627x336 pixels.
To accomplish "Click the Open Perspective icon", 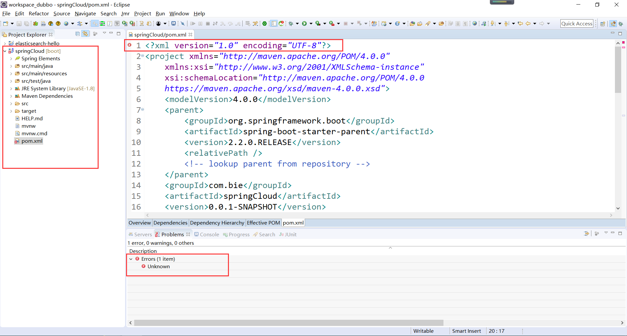I will (x=603, y=23).
